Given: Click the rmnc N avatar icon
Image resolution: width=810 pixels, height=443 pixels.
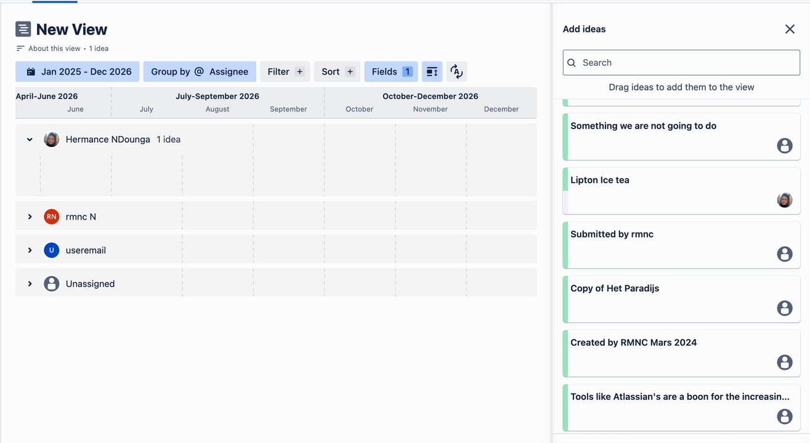Looking at the screenshot, I should point(52,217).
